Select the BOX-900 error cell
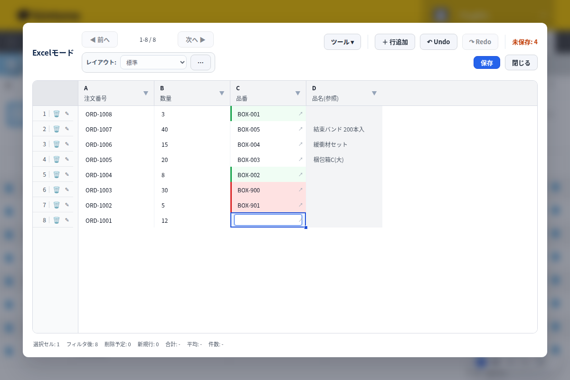The width and height of the screenshot is (570, 380). 268,190
